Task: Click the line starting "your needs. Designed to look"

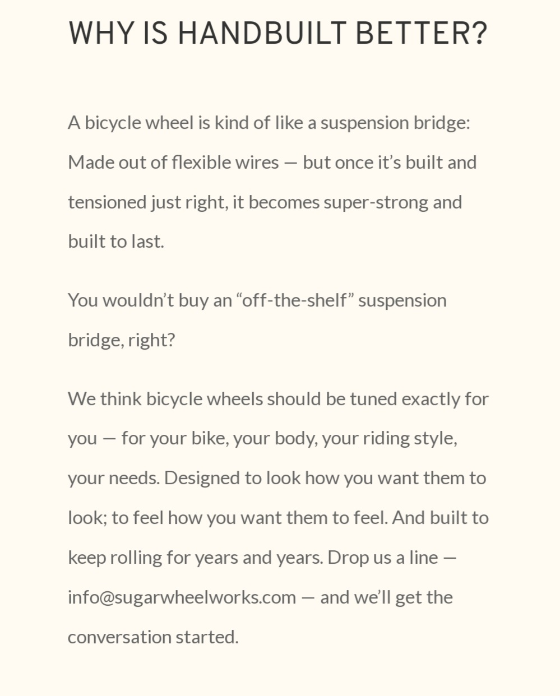Action: click(277, 478)
